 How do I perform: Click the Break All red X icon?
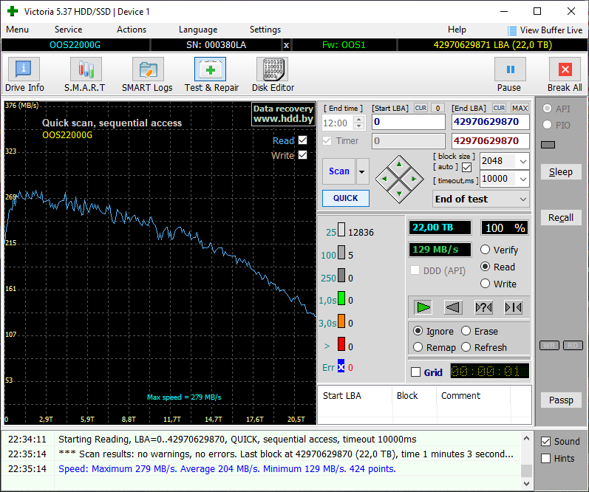565,70
